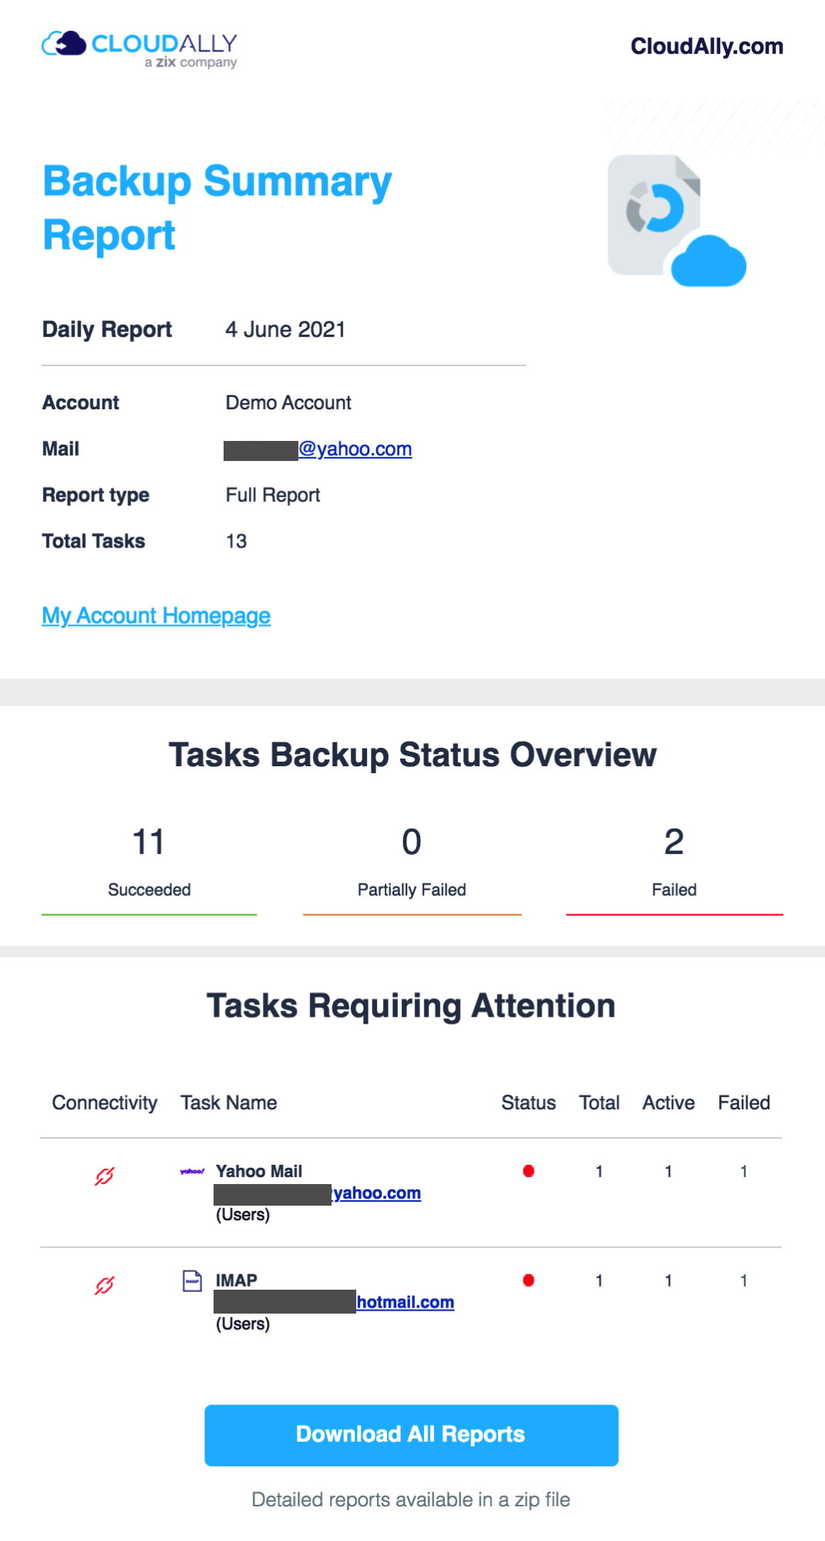Click Tasks Requiring Attention heading
The width and height of the screenshot is (825, 1541).
(411, 1006)
